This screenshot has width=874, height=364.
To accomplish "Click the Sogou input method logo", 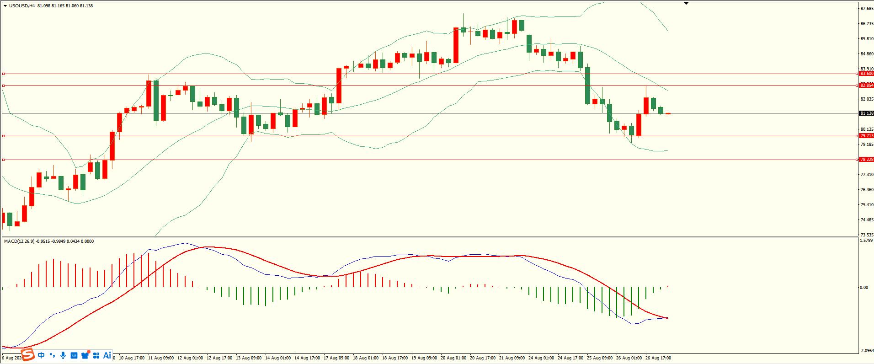I will coord(28,355).
